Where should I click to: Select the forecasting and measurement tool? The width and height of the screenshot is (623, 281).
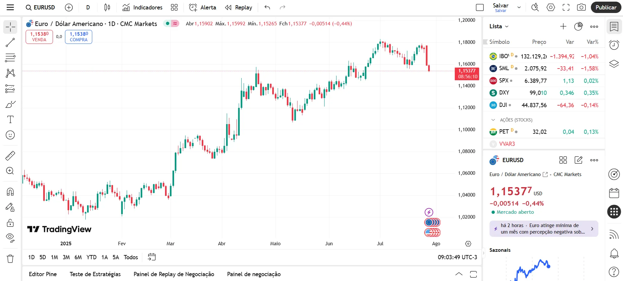pyautogui.click(x=10, y=89)
